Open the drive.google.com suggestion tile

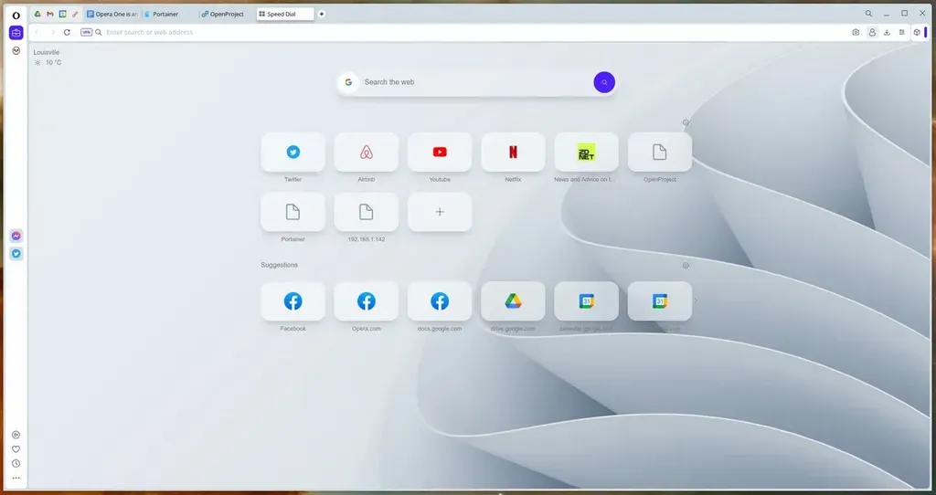coord(514,301)
